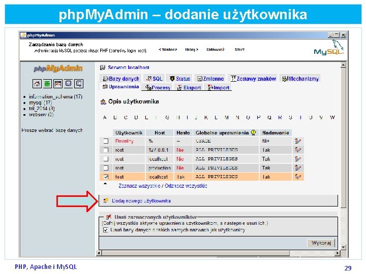
Task: Tick the checkbox for root 127.0.0.1
Action: (x=106, y=150)
